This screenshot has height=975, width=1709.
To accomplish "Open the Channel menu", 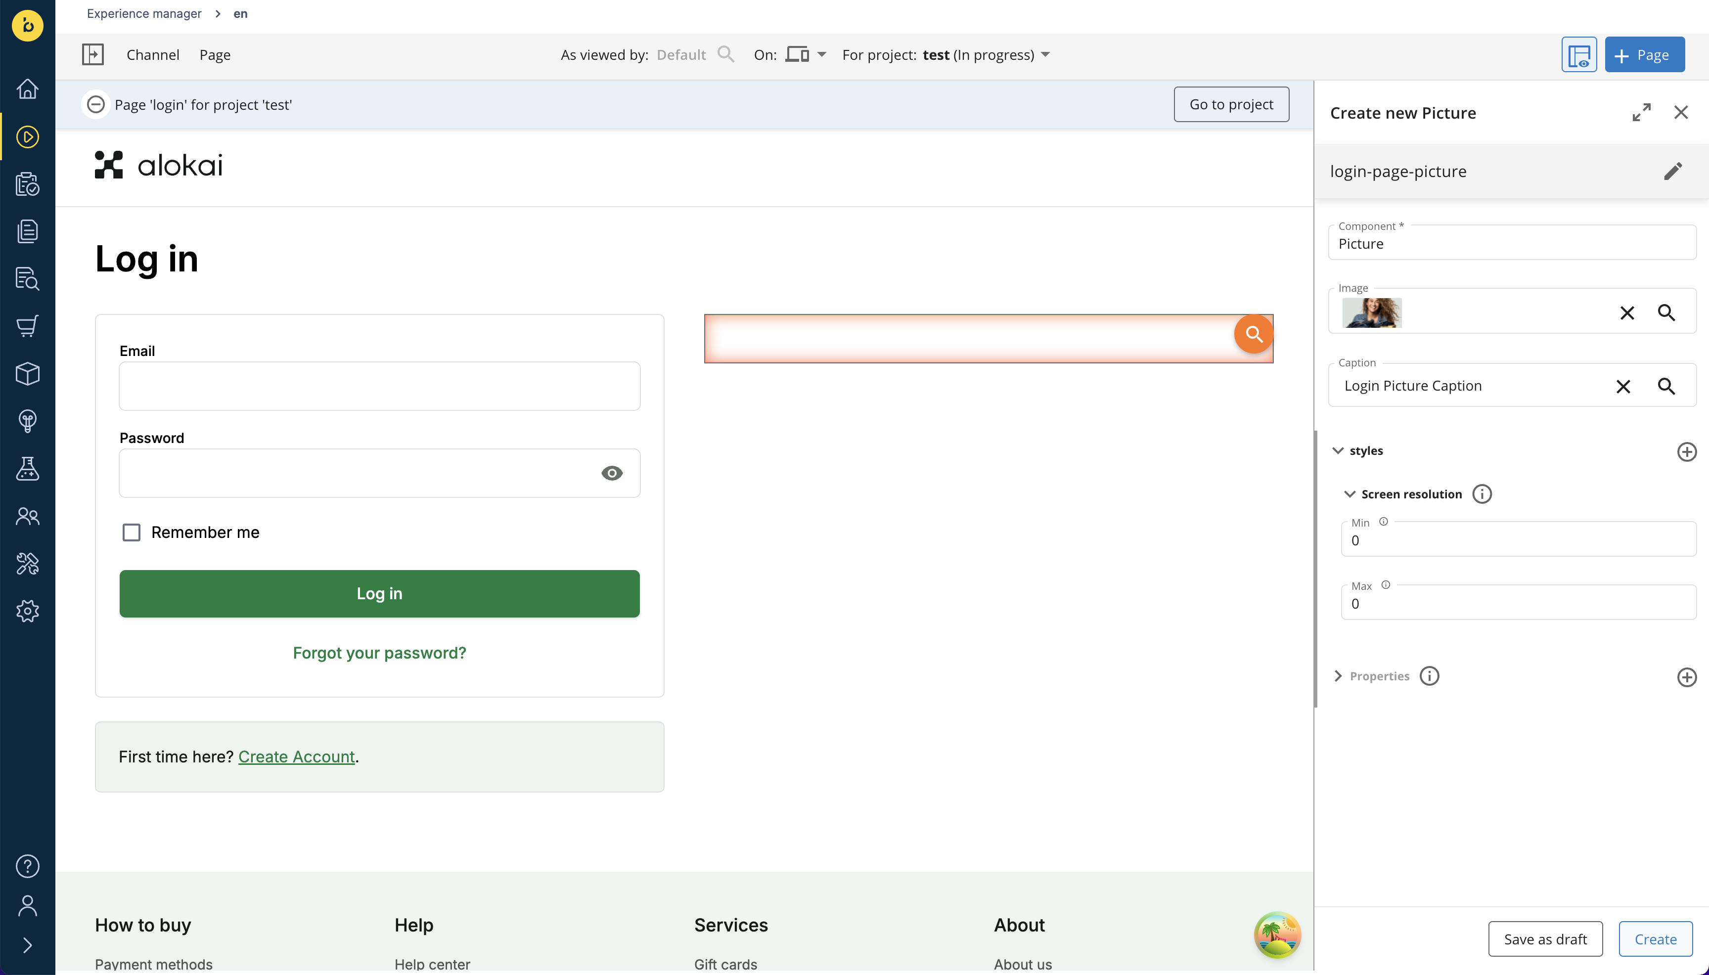I will pos(153,54).
